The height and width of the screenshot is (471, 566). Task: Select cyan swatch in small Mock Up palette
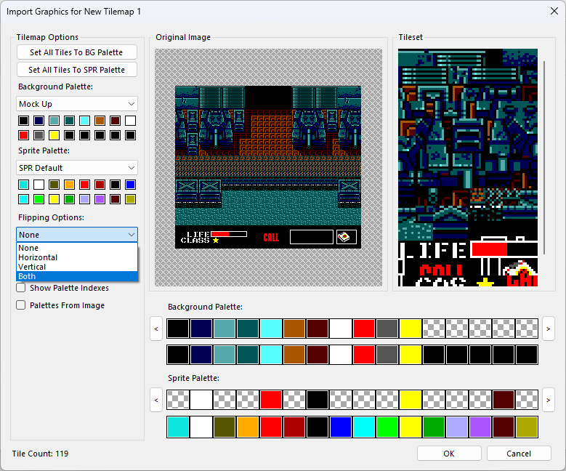tap(84, 121)
